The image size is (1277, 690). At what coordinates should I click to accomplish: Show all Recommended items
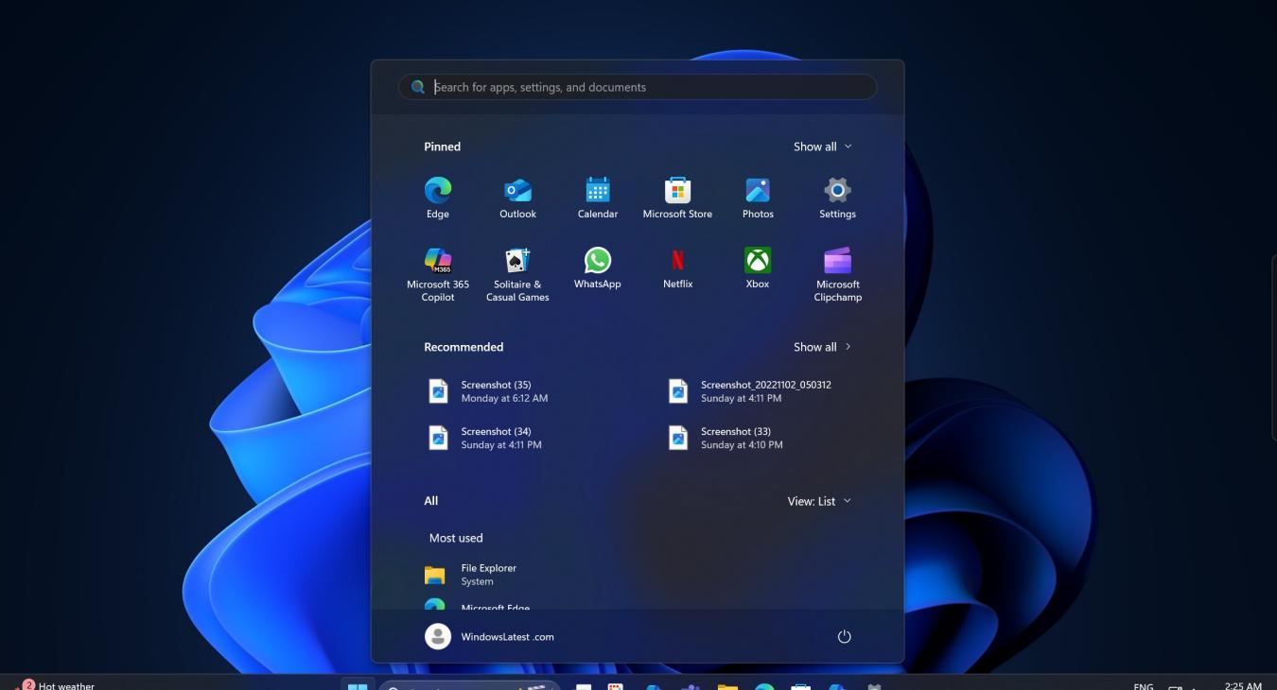pos(822,347)
